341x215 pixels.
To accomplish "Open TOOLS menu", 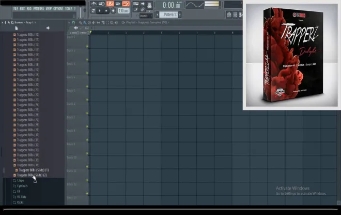I will coord(69,9).
